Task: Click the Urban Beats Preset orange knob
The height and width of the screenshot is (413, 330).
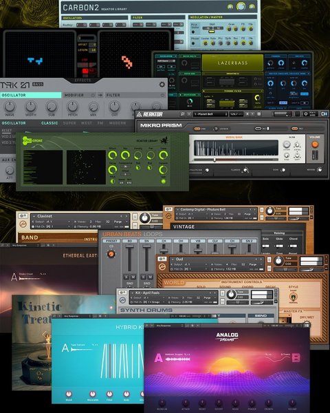Action: click(x=111, y=254)
